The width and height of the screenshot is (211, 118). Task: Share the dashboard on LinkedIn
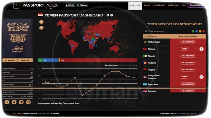[21, 102]
